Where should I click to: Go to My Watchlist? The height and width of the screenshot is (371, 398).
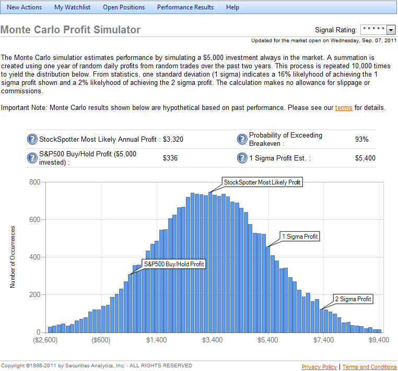coord(72,7)
